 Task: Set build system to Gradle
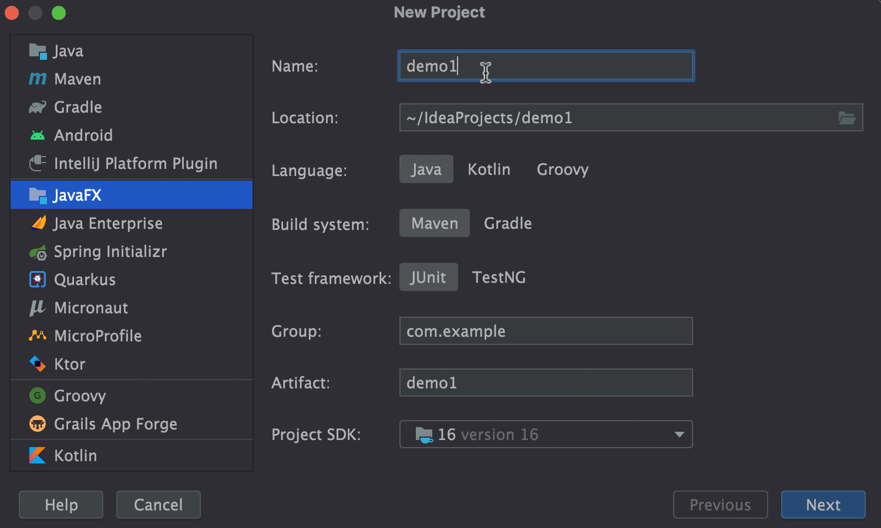point(507,224)
